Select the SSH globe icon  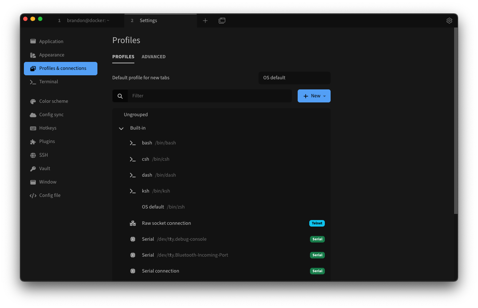pyautogui.click(x=33, y=155)
